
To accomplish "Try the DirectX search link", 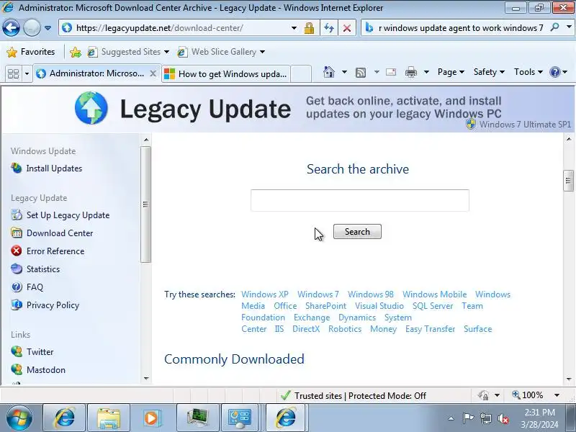I will pyautogui.click(x=306, y=329).
